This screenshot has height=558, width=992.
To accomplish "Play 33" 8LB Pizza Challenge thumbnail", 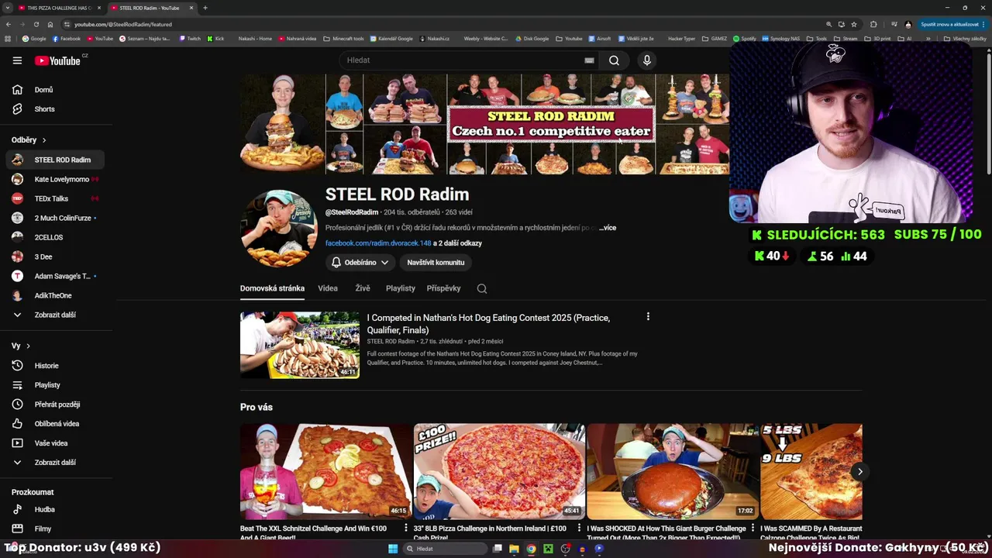I will pos(499,471).
